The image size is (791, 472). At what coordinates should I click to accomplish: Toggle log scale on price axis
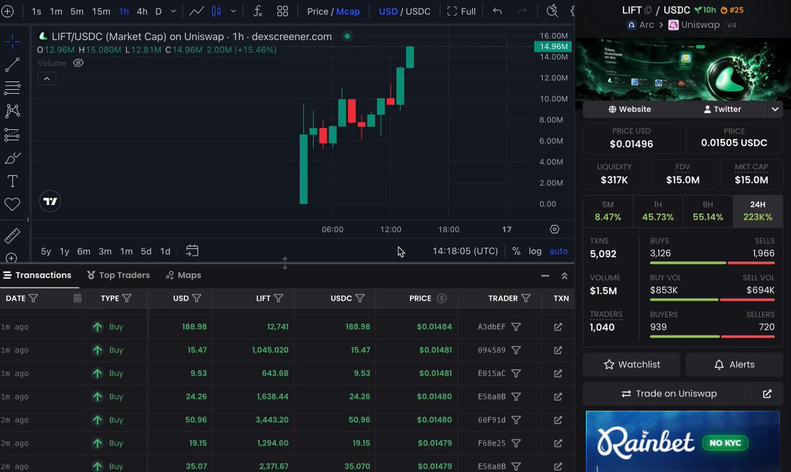[x=535, y=251]
